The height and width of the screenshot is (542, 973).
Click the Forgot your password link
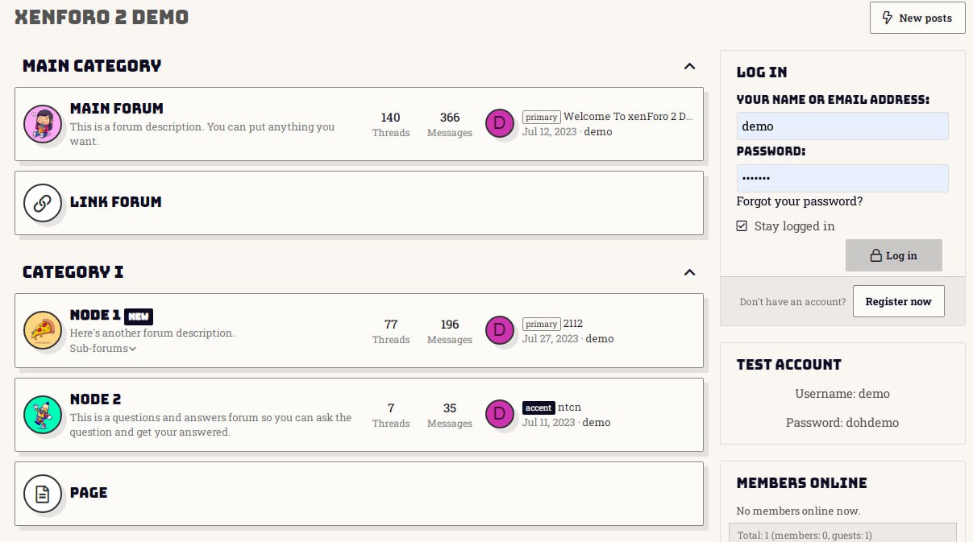(x=799, y=201)
